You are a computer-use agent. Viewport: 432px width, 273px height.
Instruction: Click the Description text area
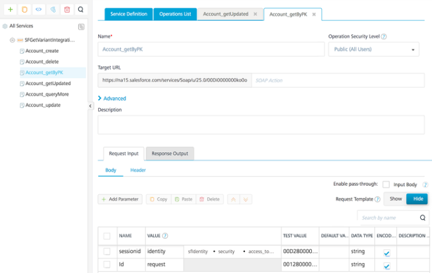(261, 125)
